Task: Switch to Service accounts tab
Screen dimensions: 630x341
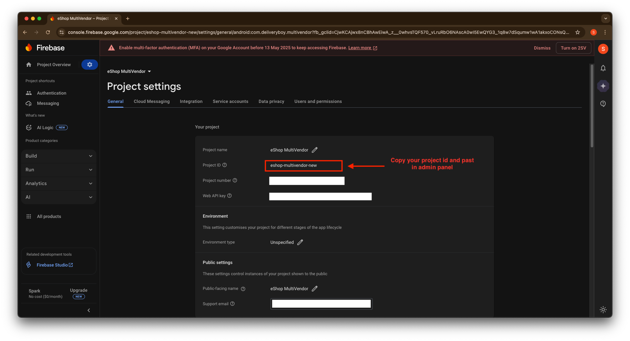Action: pyautogui.click(x=231, y=101)
